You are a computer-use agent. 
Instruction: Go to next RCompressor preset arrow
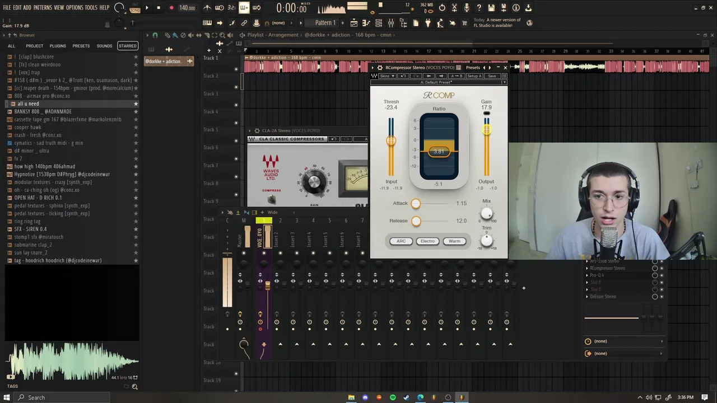490,68
